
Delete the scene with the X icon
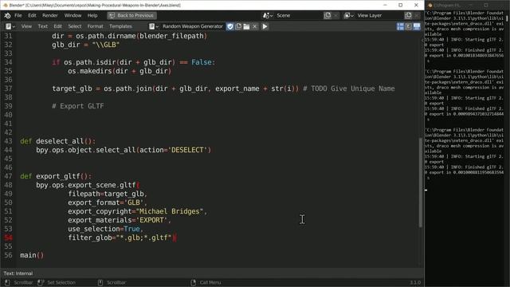pyautogui.click(x=335, y=15)
